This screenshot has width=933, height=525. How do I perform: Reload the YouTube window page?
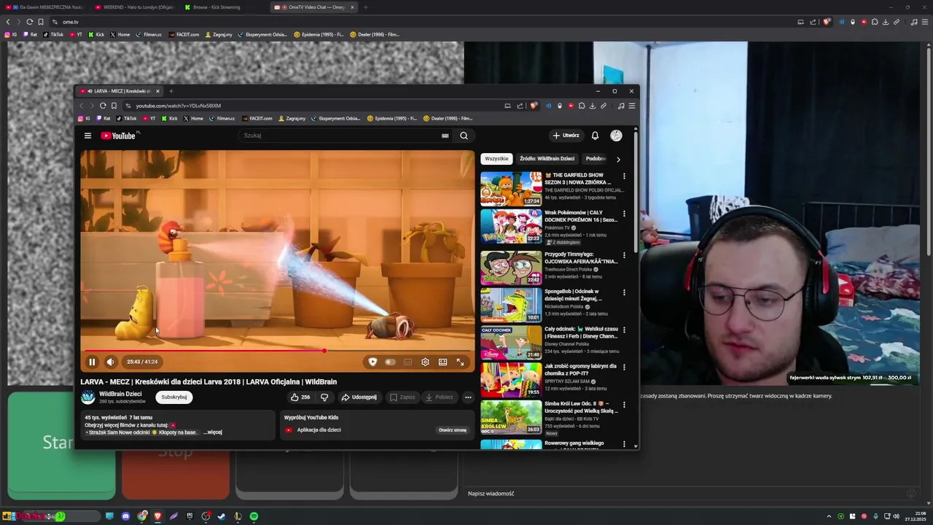pyautogui.click(x=103, y=106)
